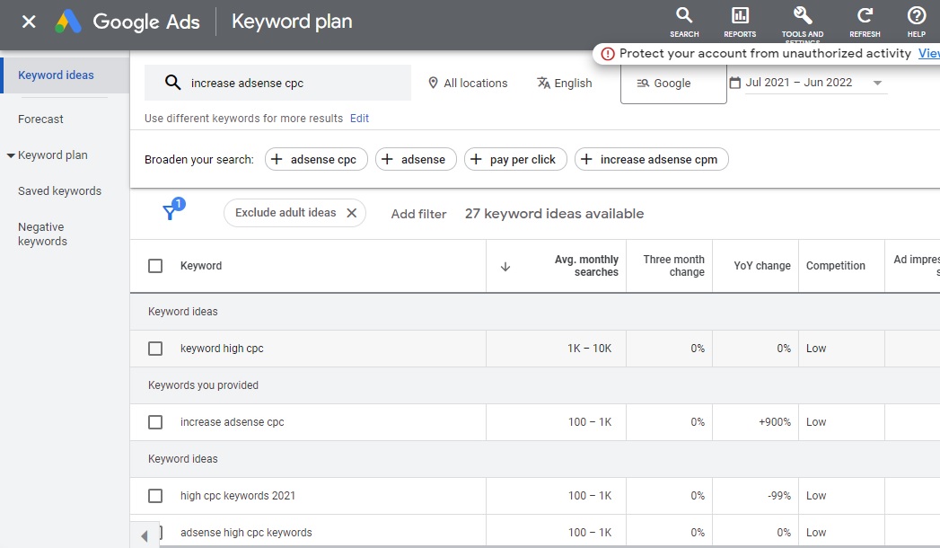The width and height of the screenshot is (940, 548).
Task: Sort by Three month change column
Action: coord(674,266)
